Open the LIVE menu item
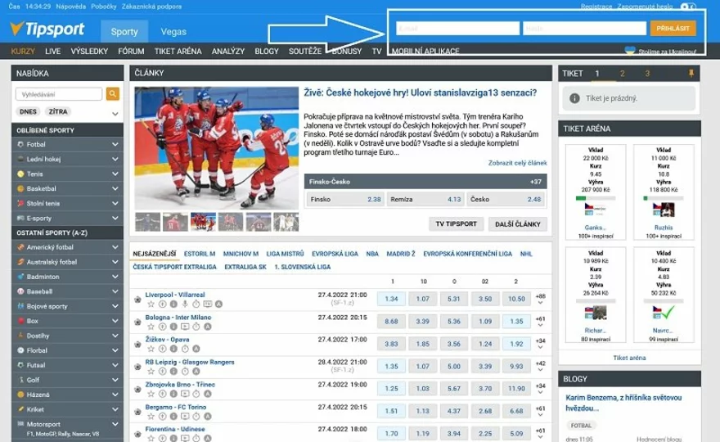The height and width of the screenshot is (442, 720). click(x=53, y=51)
